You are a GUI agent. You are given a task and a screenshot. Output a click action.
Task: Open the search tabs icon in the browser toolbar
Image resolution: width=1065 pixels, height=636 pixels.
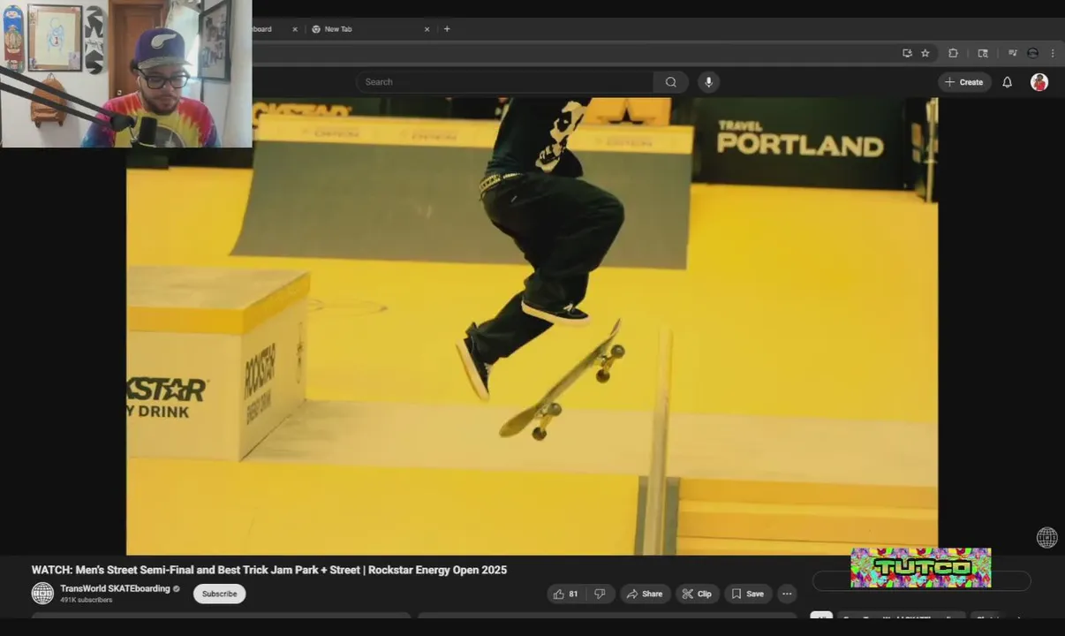[983, 53]
